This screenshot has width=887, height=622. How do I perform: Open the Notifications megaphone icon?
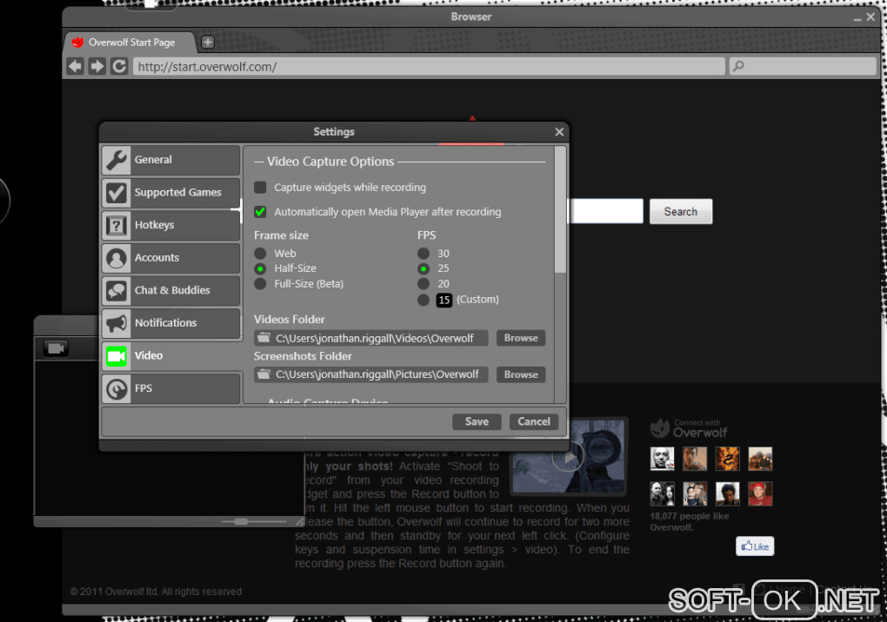click(x=117, y=323)
